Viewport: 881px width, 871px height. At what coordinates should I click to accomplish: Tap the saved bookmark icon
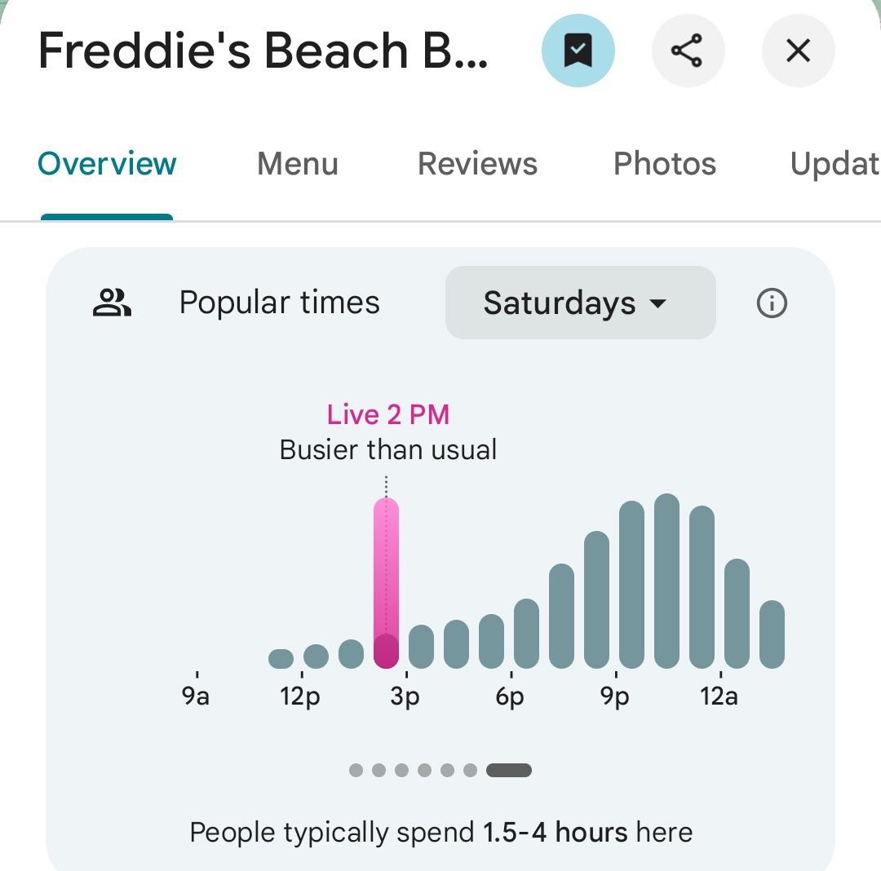pyautogui.click(x=578, y=51)
